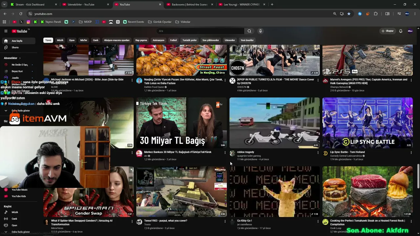Open options for Lip Sync Battle video
This screenshot has height=236, width=420.
[411, 152]
